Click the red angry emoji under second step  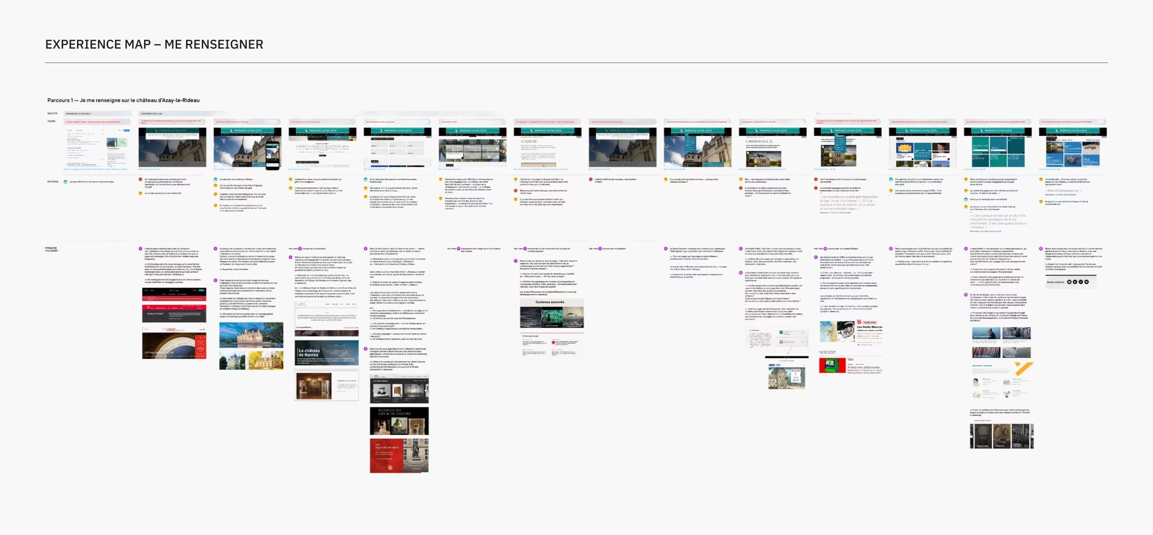[141, 179]
